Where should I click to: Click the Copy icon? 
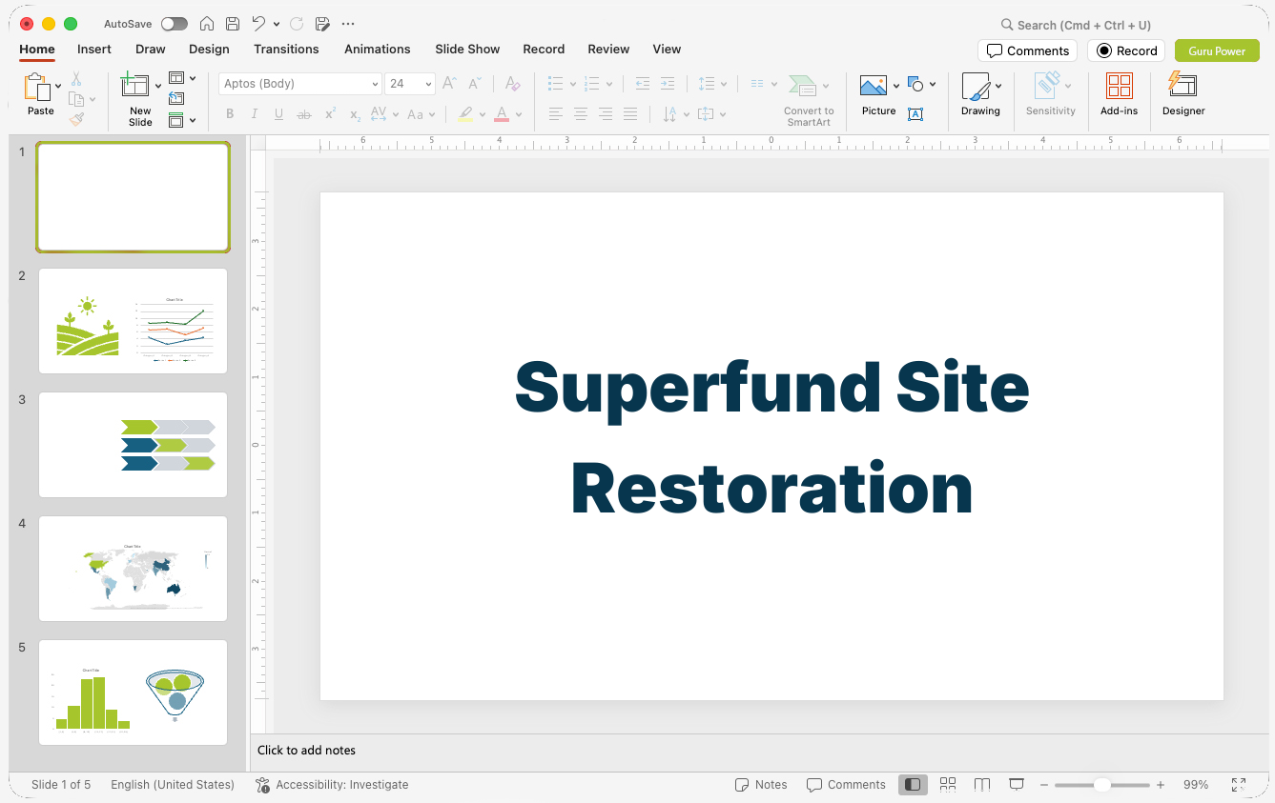click(x=76, y=99)
